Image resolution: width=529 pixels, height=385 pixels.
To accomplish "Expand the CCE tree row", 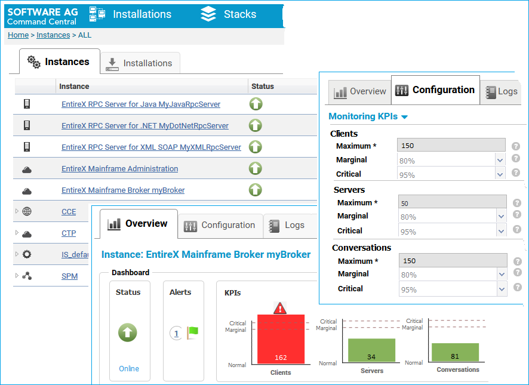I will [x=17, y=211].
